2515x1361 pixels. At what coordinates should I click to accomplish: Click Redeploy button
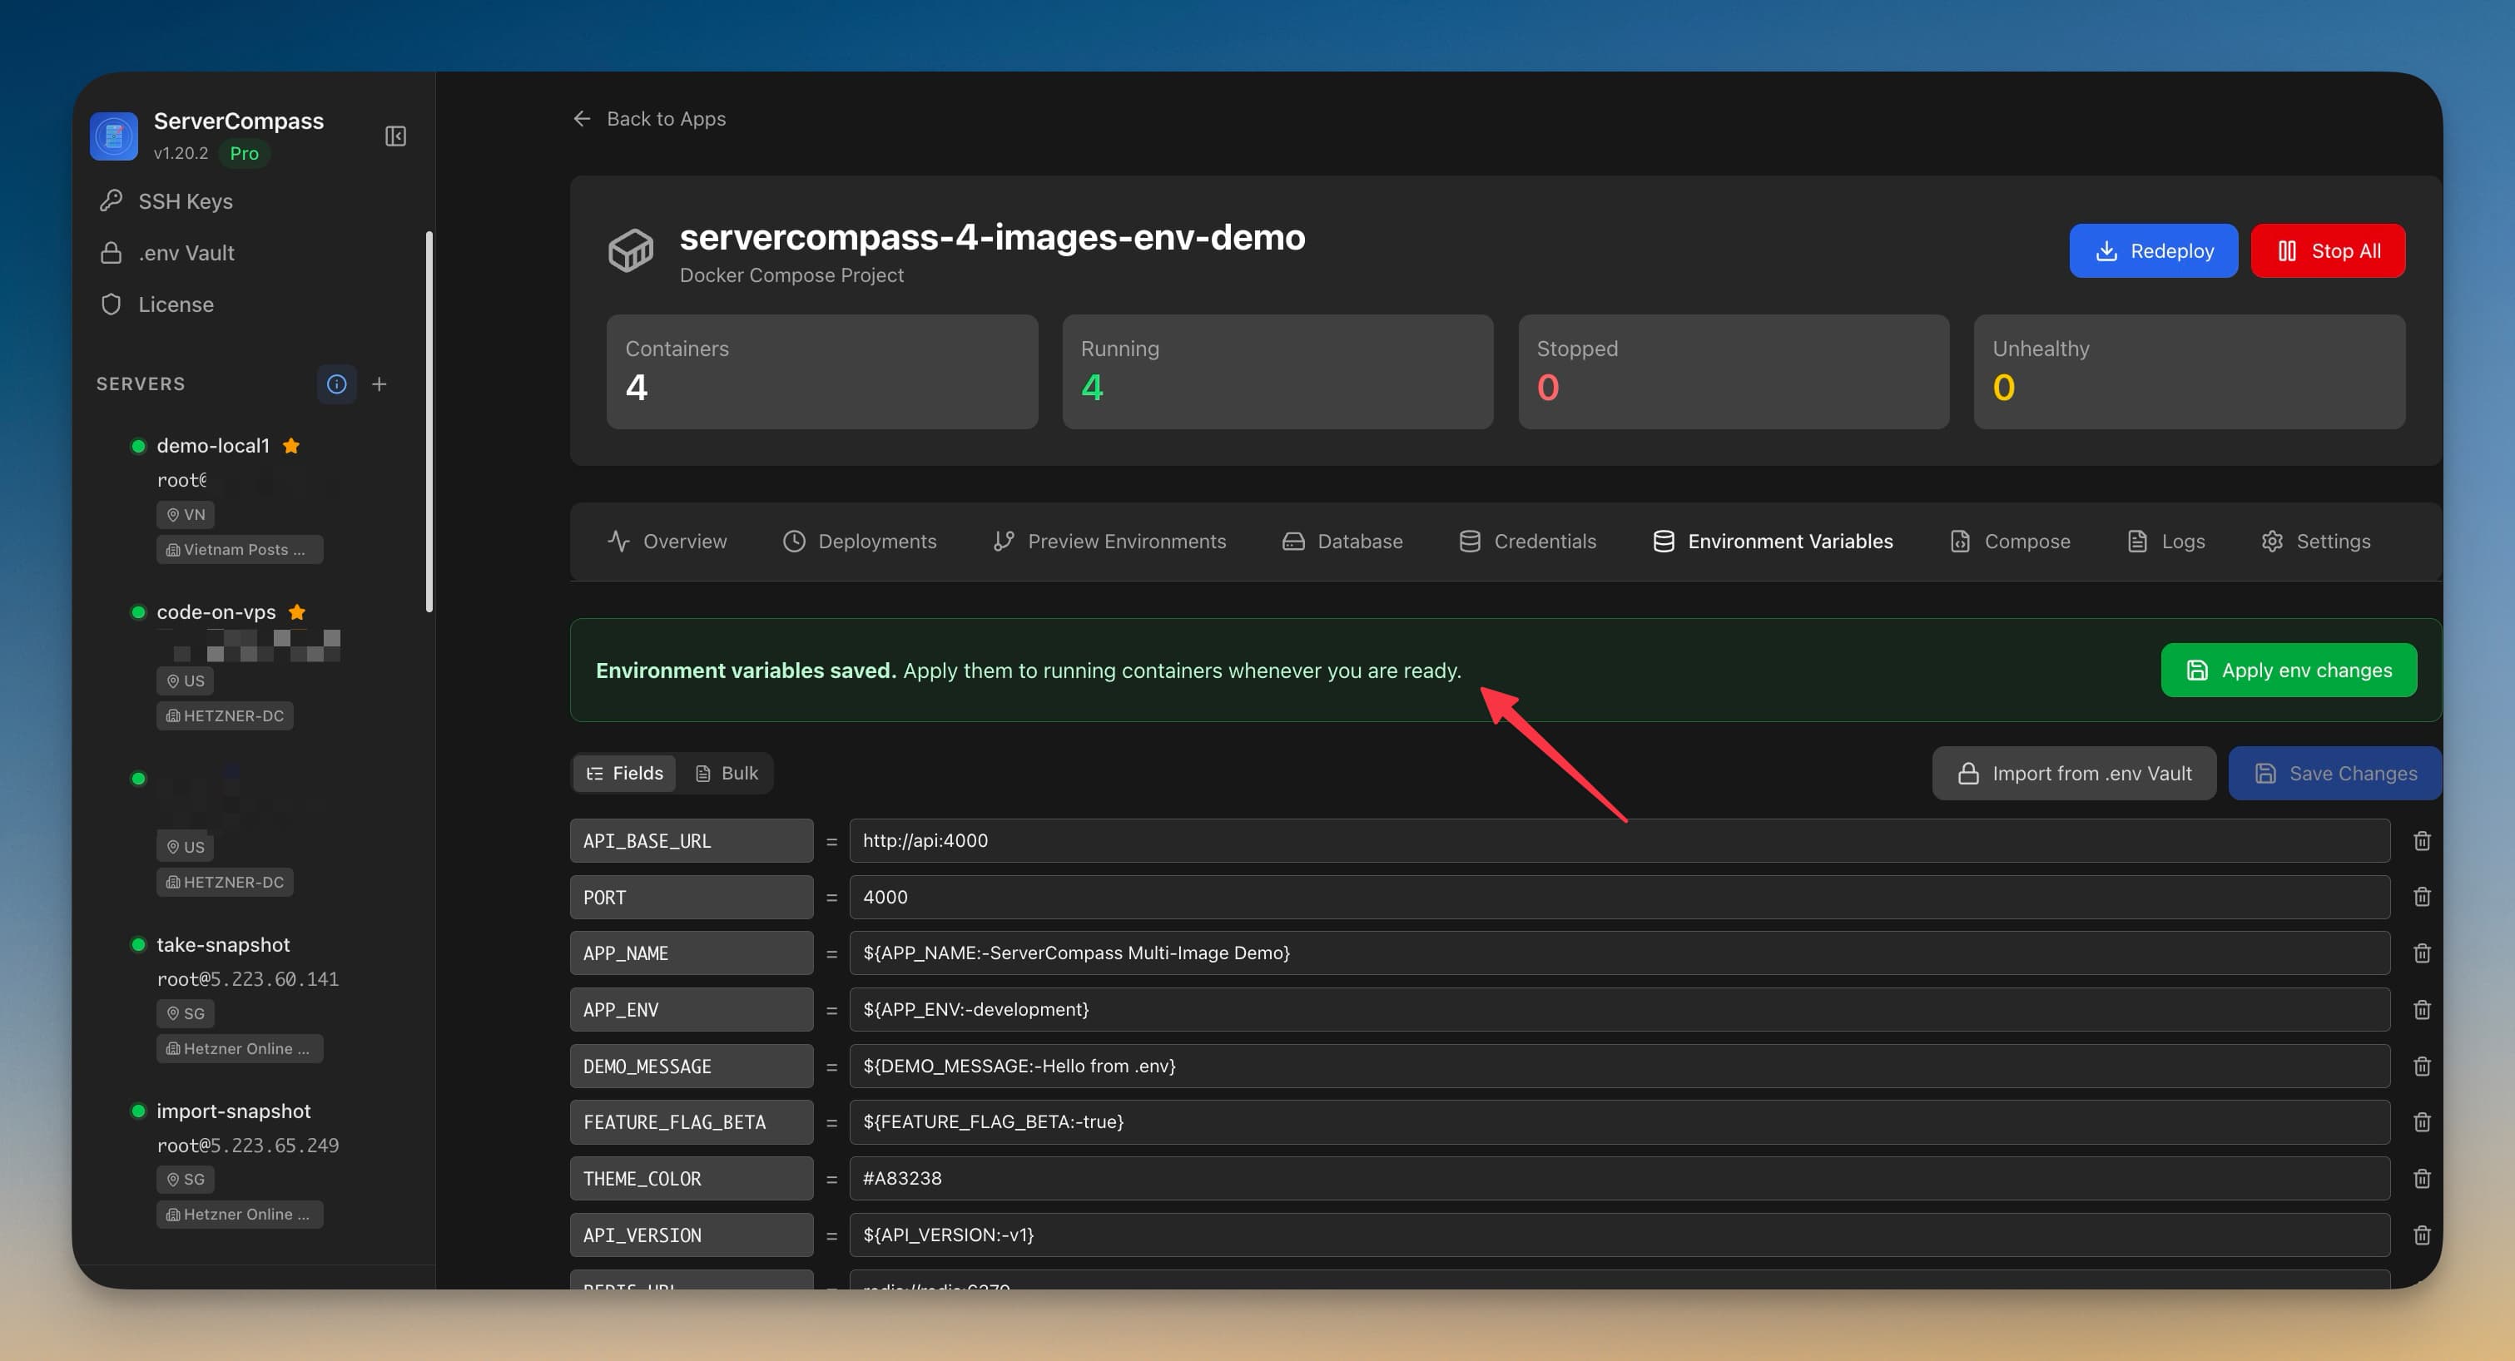coord(2153,250)
